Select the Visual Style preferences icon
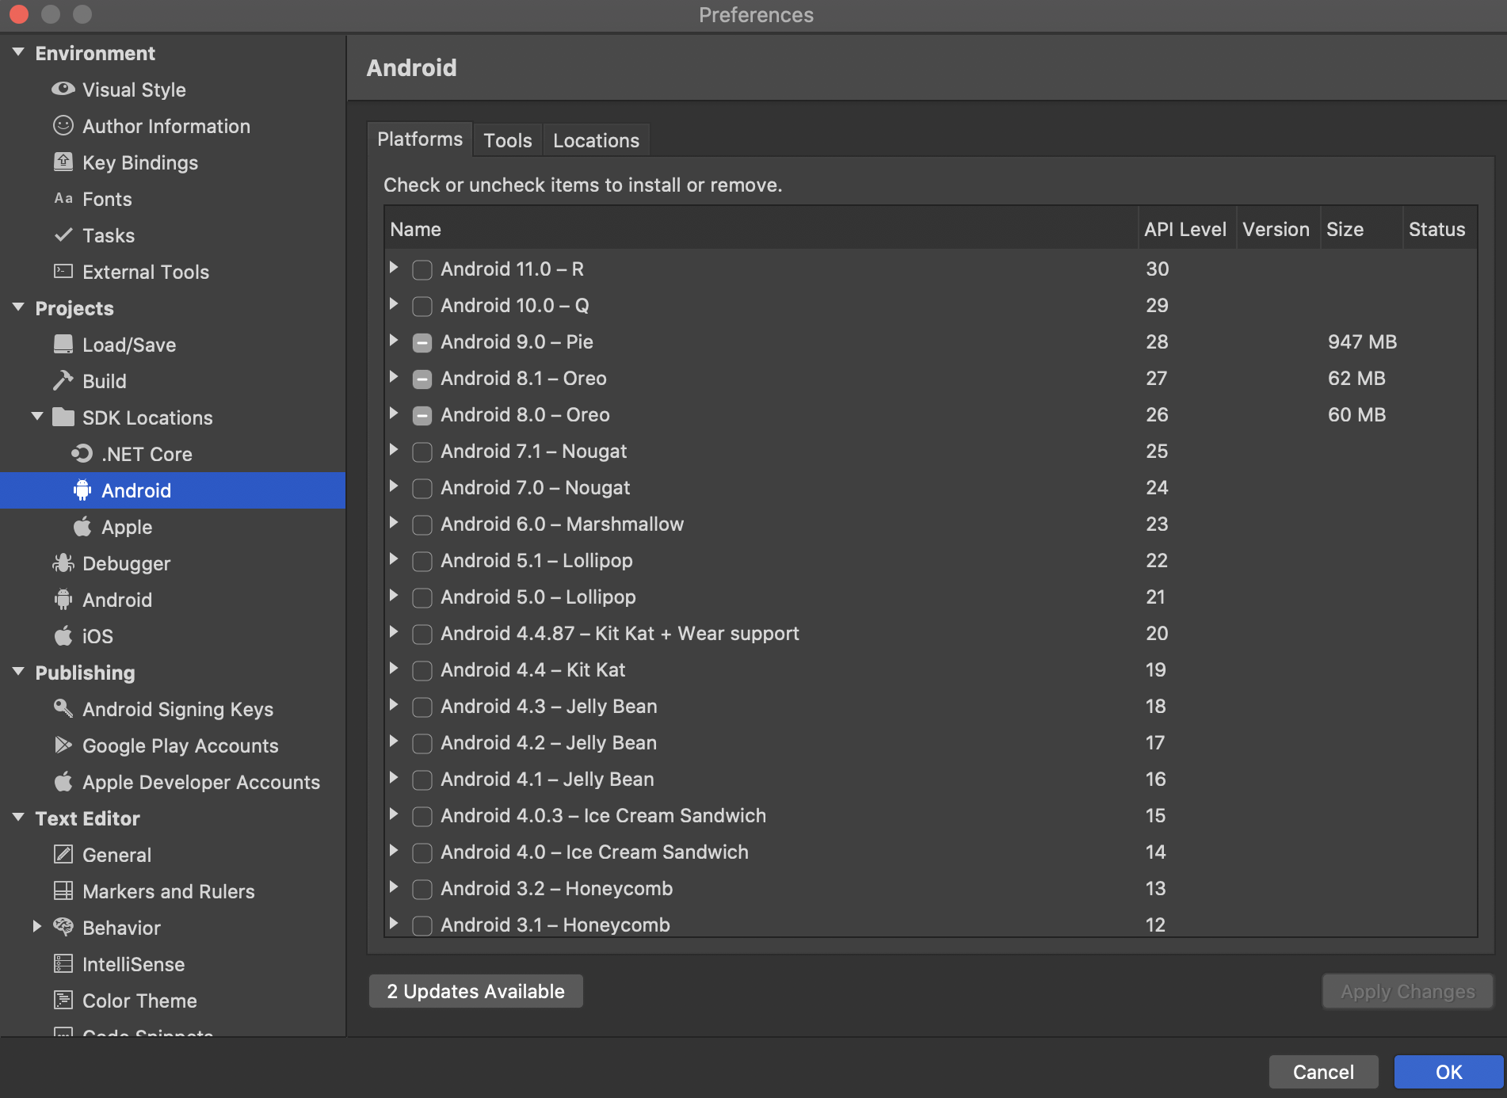The image size is (1507, 1098). 63,90
